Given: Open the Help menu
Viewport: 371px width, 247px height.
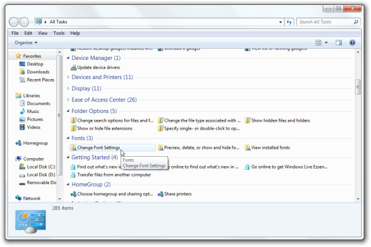Looking at the screenshot, I should click(75, 33).
